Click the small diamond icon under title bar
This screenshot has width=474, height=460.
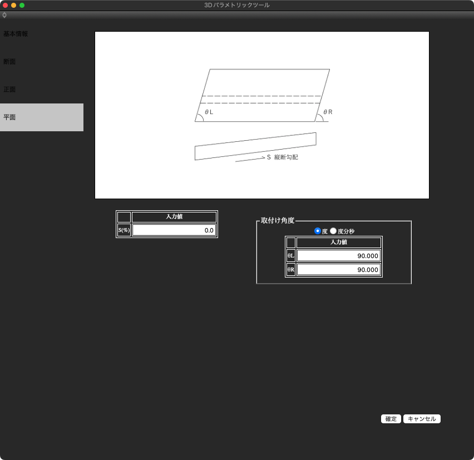coord(4,15)
